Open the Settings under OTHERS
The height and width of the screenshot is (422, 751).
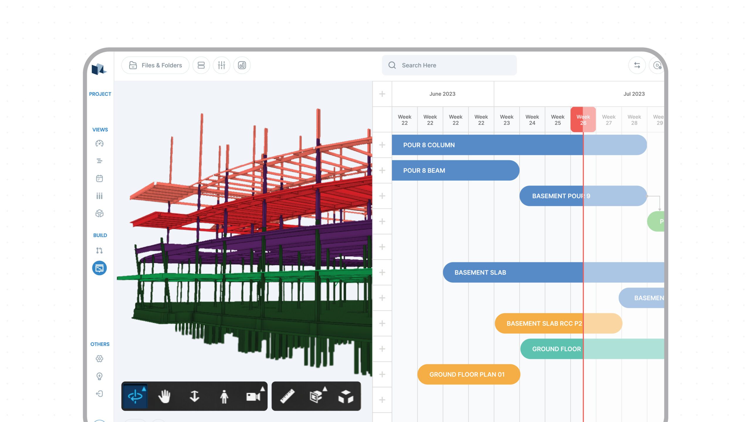(100, 359)
